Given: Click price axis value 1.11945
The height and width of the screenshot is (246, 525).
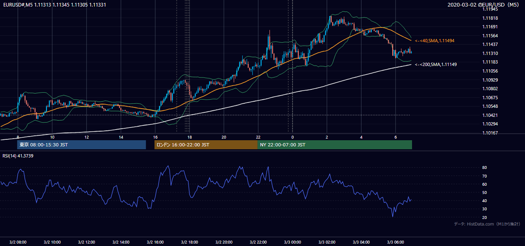Looking at the screenshot, I should (490, 9).
